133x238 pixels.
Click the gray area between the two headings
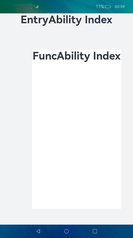click(x=66, y=38)
